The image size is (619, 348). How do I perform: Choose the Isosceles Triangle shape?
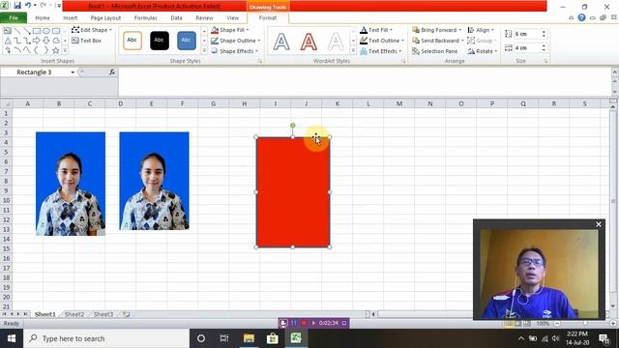(8, 41)
